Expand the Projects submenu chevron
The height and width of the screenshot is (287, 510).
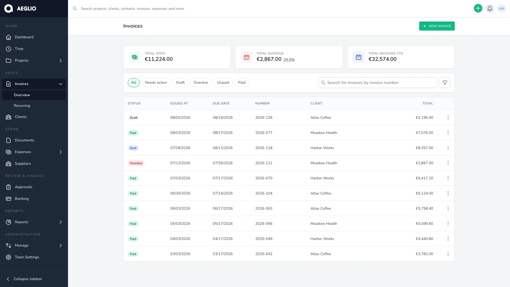[61, 61]
